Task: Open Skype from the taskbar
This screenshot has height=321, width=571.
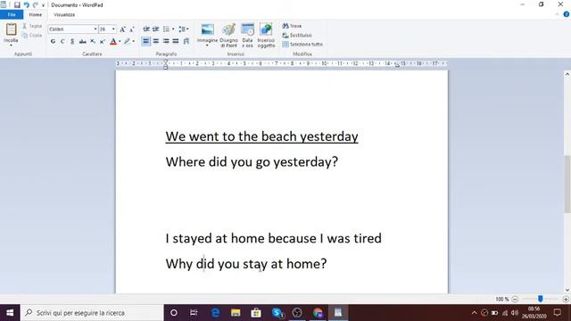Action: pos(277,313)
